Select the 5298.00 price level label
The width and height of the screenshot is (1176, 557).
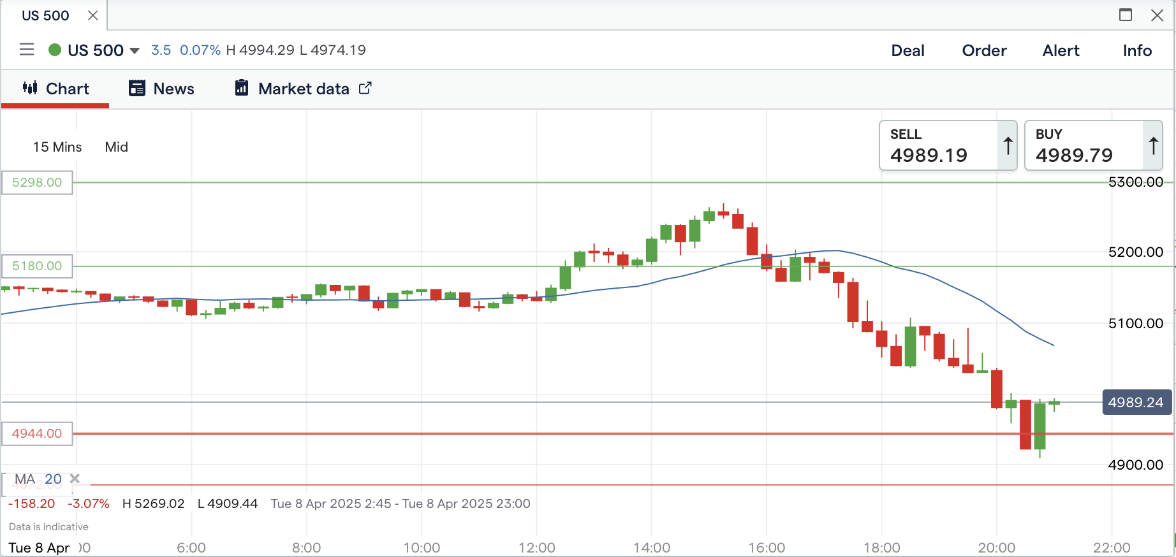pyautogui.click(x=37, y=182)
